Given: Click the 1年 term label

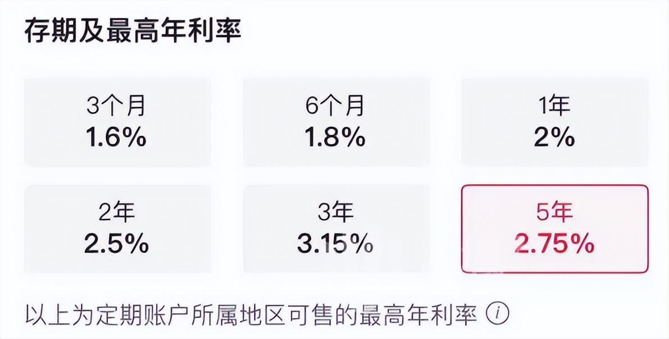Looking at the screenshot, I should [x=554, y=106].
